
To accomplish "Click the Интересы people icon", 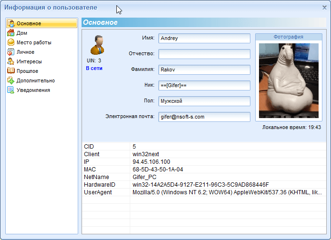I will click(x=11, y=61).
